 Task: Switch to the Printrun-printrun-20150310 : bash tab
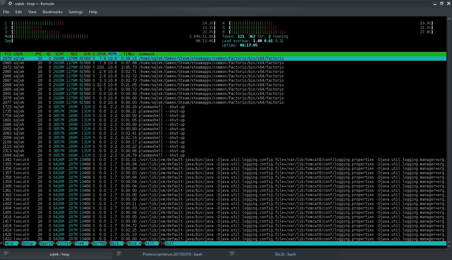point(169,254)
